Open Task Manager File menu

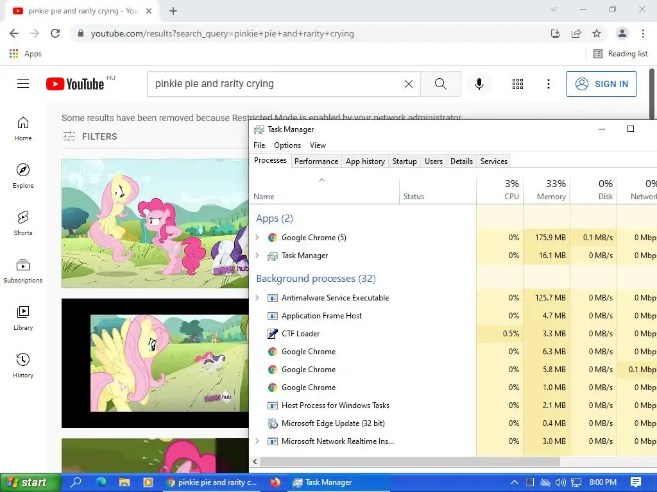(x=259, y=145)
